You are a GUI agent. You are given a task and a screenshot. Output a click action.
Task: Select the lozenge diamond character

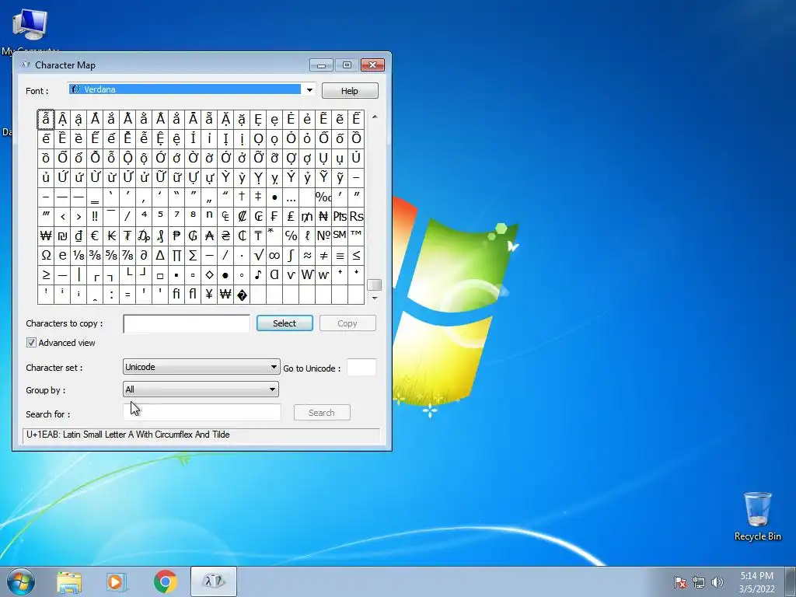point(209,275)
